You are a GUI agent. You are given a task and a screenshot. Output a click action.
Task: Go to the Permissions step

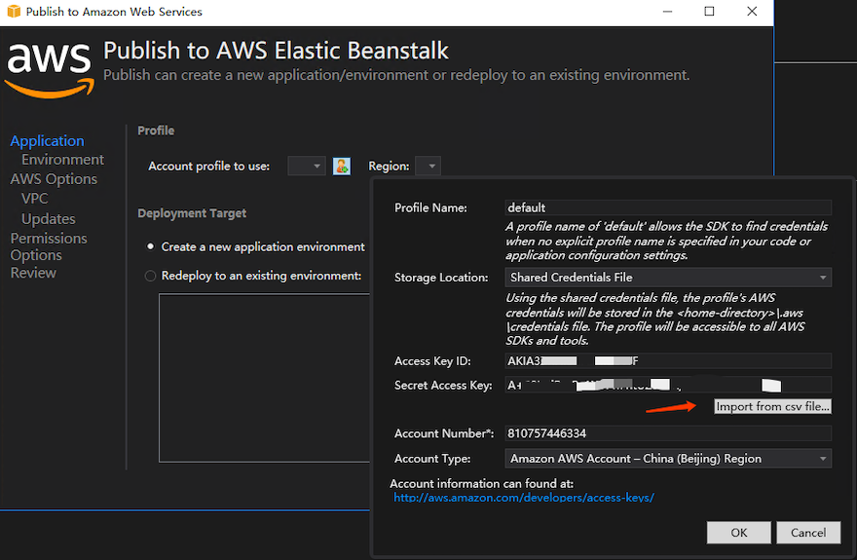[x=49, y=239]
